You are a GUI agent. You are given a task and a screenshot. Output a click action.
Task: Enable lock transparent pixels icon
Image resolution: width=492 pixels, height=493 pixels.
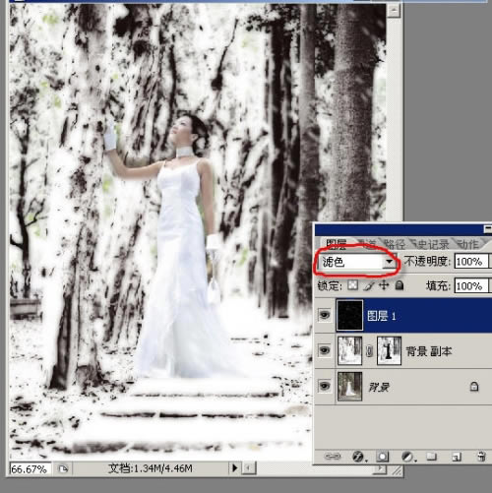[353, 285]
